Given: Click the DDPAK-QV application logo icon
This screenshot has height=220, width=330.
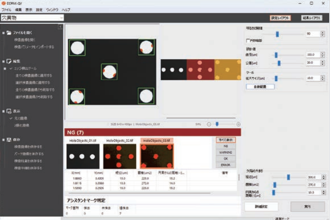Looking at the screenshot, I should [x=3, y=3].
